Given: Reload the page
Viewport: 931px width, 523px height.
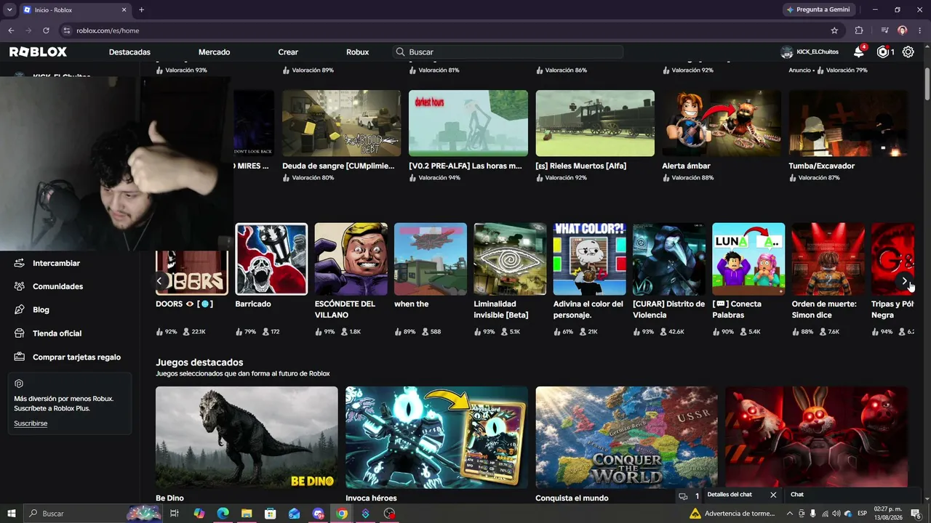Looking at the screenshot, I should pos(46,31).
